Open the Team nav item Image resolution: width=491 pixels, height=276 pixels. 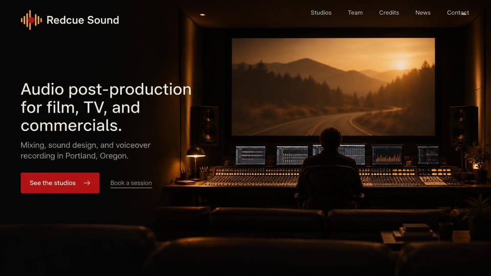tap(355, 12)
